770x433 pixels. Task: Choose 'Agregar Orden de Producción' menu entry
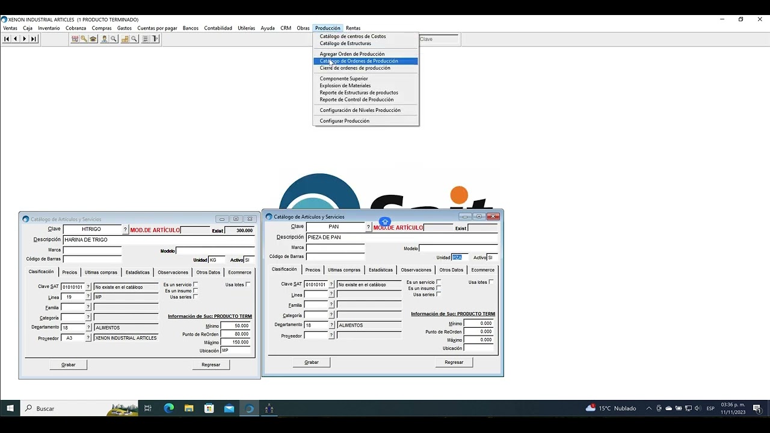click(365, 54)
